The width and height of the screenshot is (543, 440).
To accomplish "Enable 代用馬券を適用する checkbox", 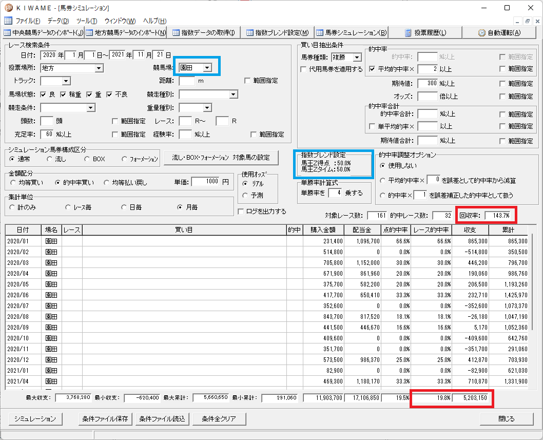I will pyautogui.click(x=303, y=69).
